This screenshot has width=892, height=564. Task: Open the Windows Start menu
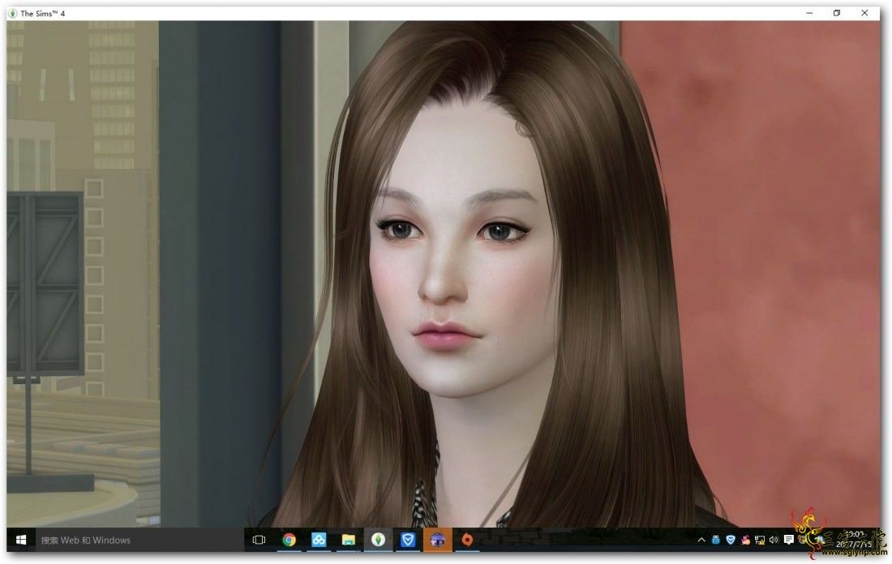click(x=21, y=540)
